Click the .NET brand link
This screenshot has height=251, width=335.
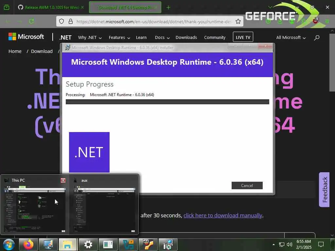pyautogui.click(x=65, y=38)
